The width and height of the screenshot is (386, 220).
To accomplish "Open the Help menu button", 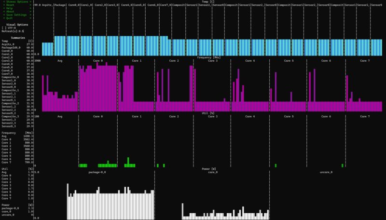I will click(x=17, y=8).
